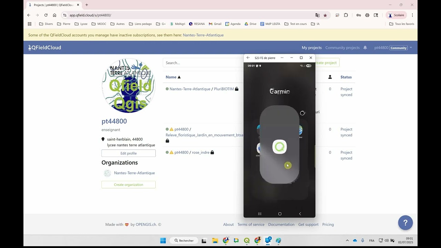Viewport: 441px width, 248px height.
Task: Click Pricing footer link
Action: (328, 225)
